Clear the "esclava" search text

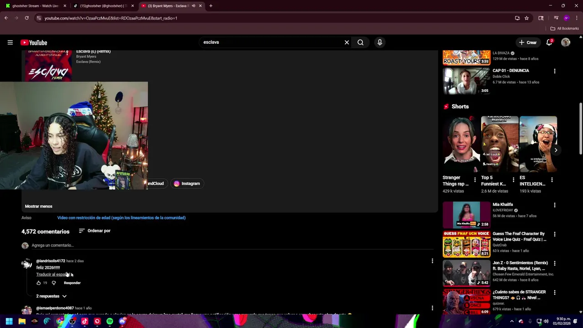(347, 42)
